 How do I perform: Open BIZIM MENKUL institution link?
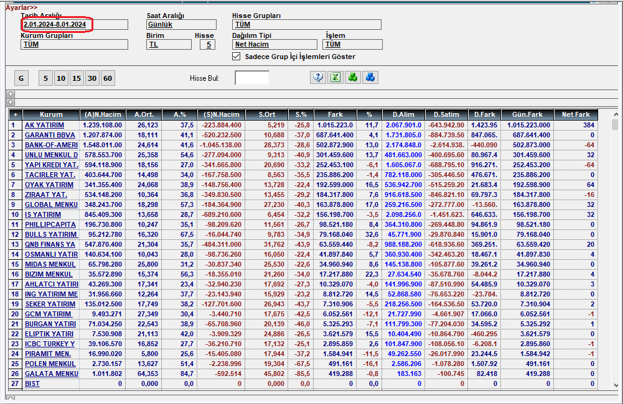(x=49, y=274)
